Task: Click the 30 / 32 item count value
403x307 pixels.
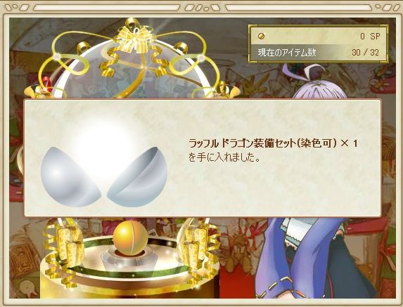Action: click(365, 53)
